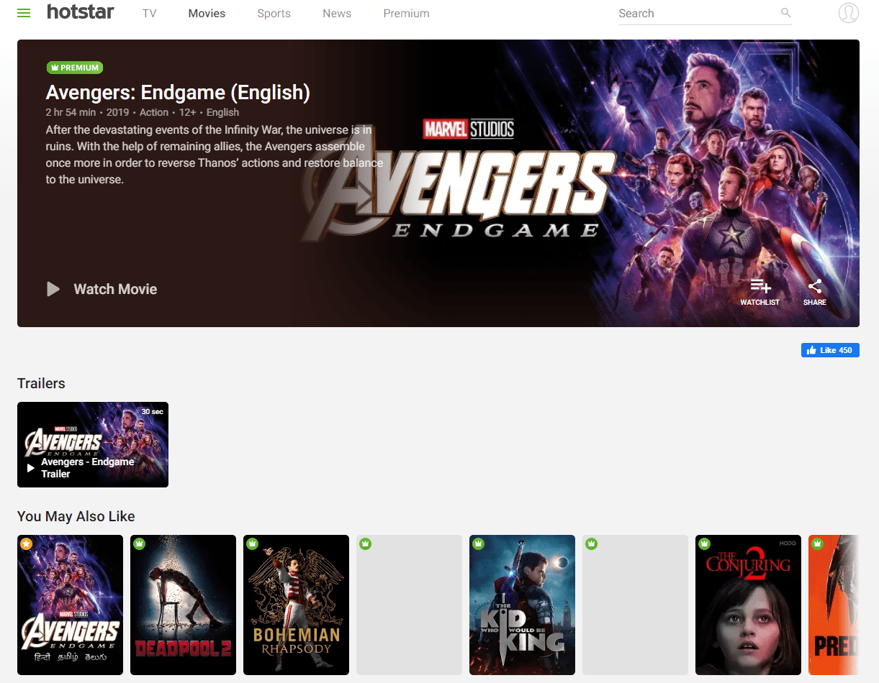The width and height of the screenshot is (879, 683).
Task: Go to the hotstar home logo
Action: [80, 12]
